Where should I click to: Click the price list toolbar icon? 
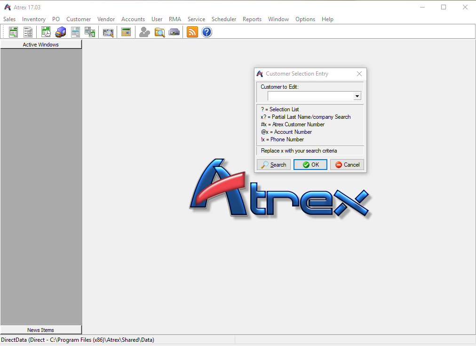click(28, 31)
